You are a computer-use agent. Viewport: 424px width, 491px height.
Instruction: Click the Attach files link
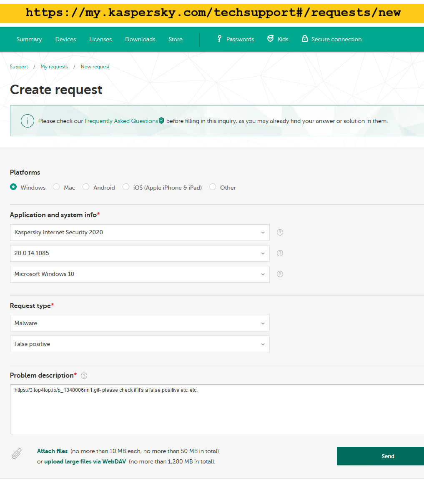(52, 451)
